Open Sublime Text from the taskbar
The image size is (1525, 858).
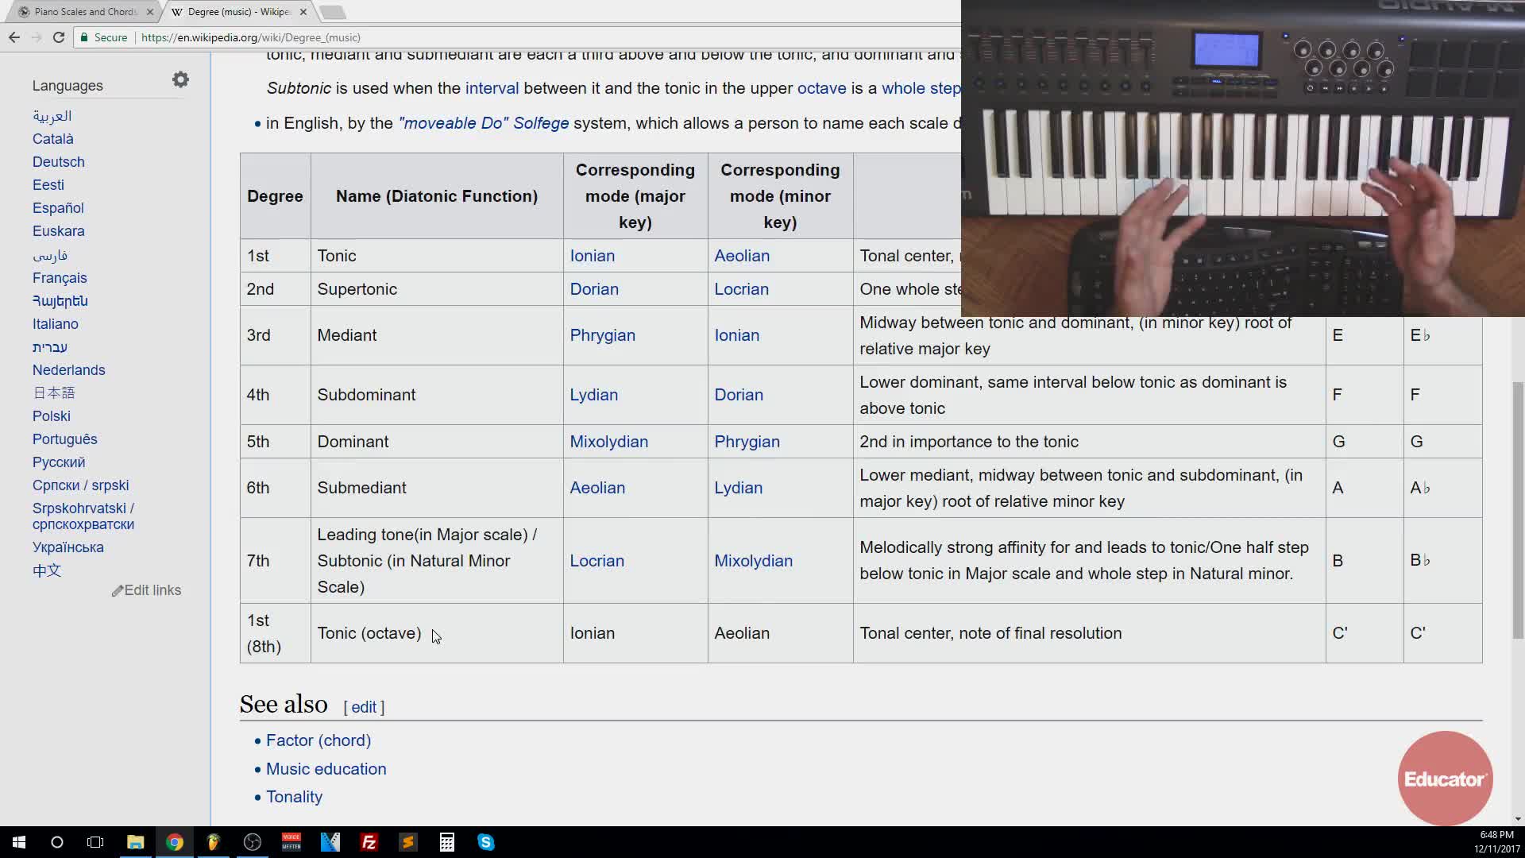click(407, 842)
